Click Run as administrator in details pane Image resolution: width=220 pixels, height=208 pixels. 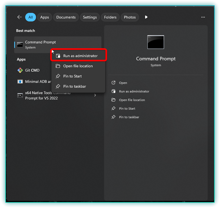[x=134, y=91]
